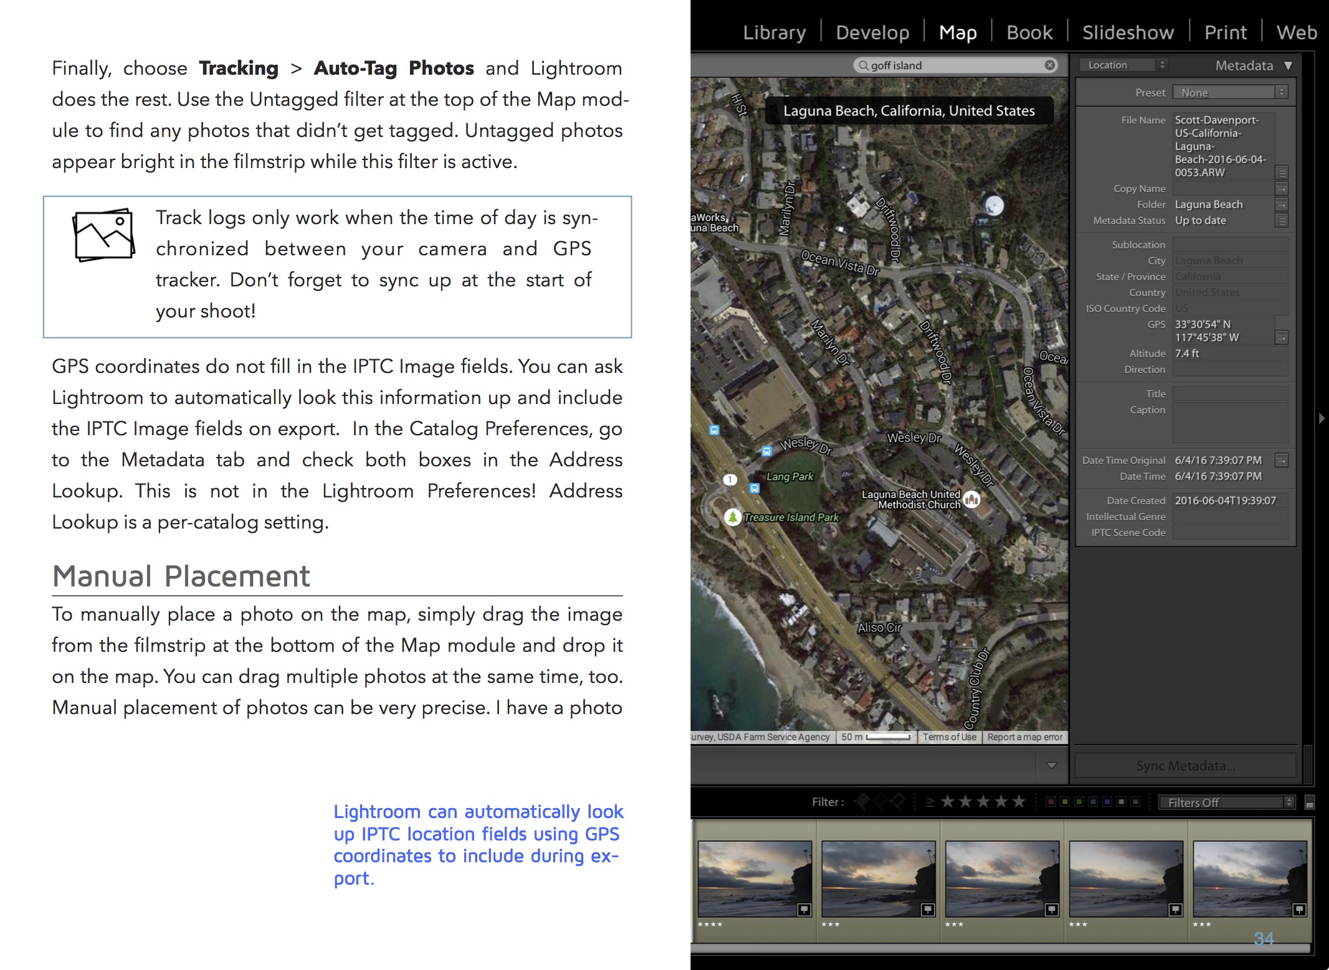Viewport: 1329px width, 970px height.
Task: Open the Print module
Action: [1226, 32]
